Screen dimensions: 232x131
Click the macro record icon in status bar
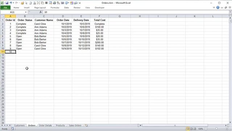[x=12, y=129]
